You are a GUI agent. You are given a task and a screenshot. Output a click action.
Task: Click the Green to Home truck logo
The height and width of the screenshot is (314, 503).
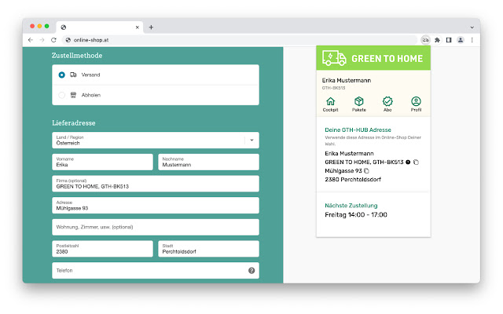[334, 58]
